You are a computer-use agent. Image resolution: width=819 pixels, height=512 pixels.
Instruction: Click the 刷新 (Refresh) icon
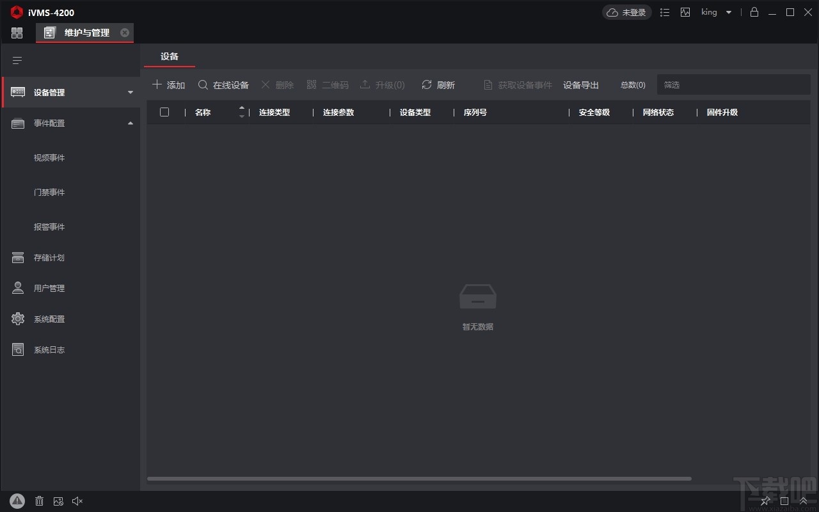pos(438,84)
